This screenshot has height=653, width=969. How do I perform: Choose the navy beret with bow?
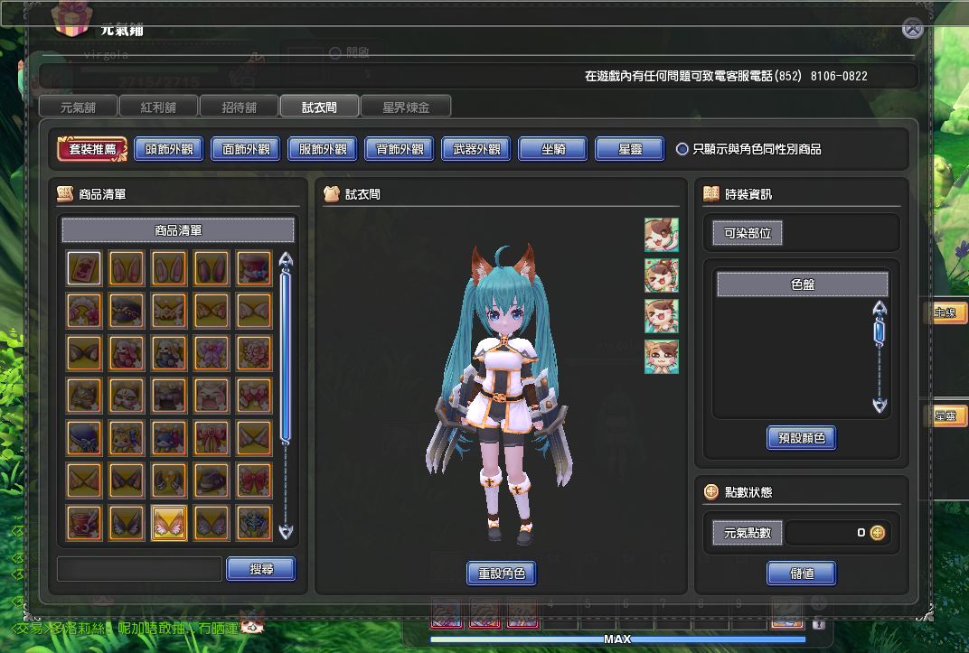point(84,438)
